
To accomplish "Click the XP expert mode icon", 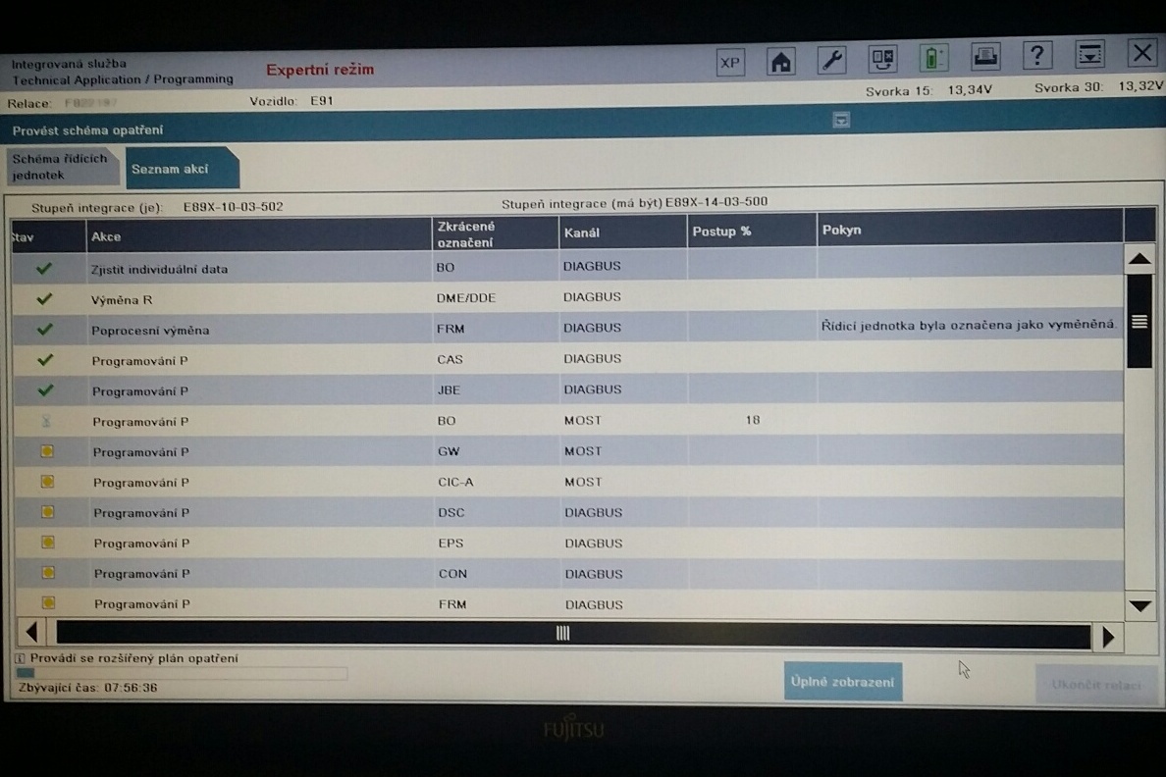I will 730,62.
